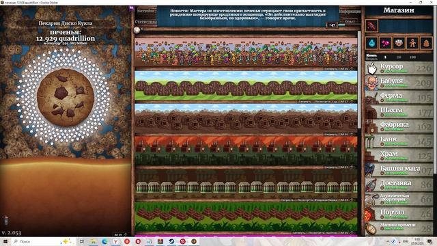Open the Опыт (Legacy) menu
437x246 pixels.
tap(350, 21)
